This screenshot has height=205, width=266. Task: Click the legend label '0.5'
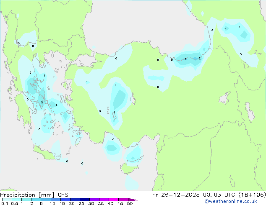tap(15, 203)
